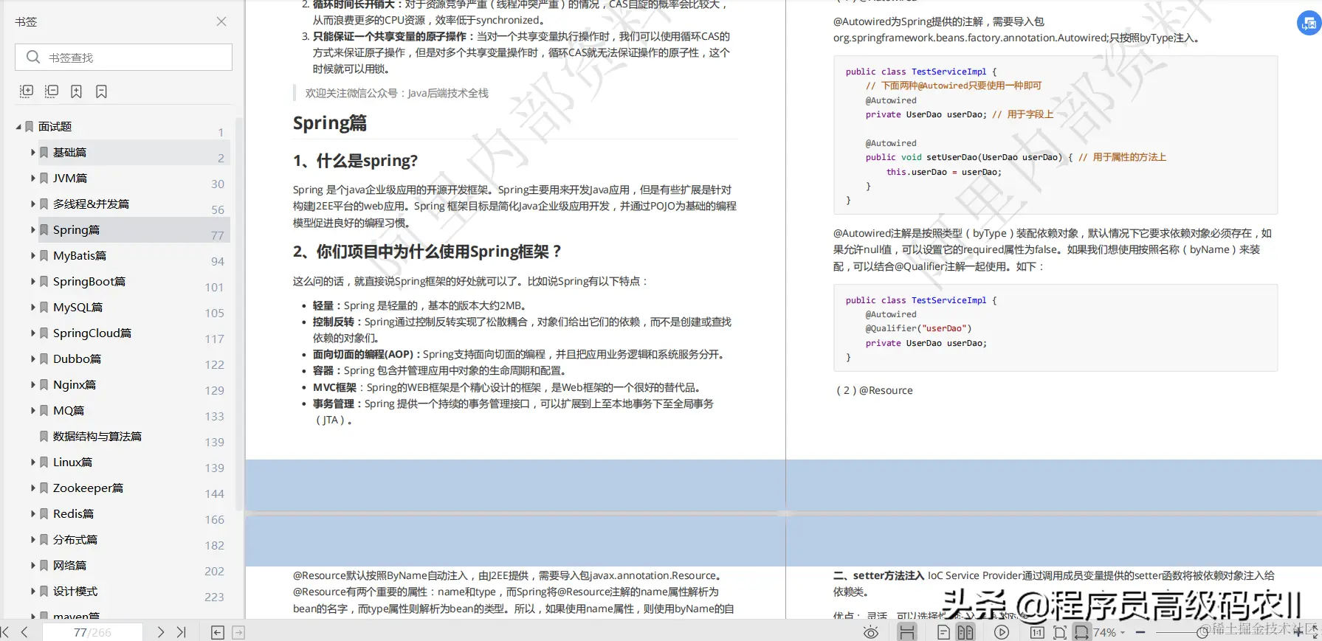Click the bookmark flag icon beside 数据结构与算法篇
This screenshot has height=641, width=1322.
point(44,437)
